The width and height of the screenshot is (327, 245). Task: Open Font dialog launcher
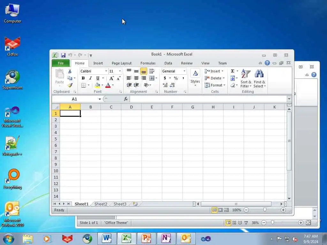click(x=120, y=92)
